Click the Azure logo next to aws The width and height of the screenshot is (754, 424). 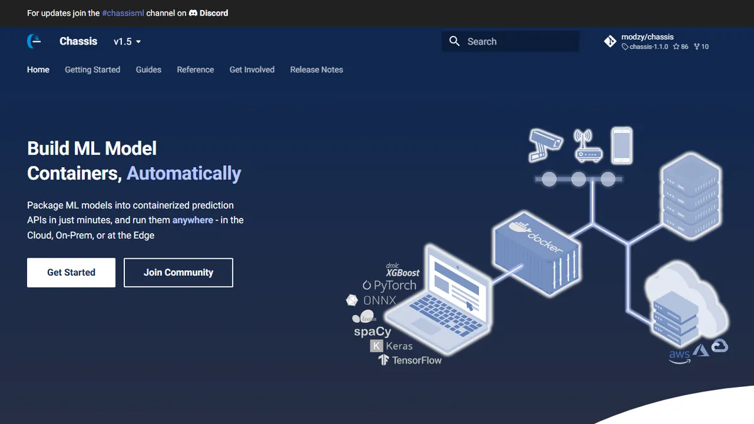click(701, 351)
